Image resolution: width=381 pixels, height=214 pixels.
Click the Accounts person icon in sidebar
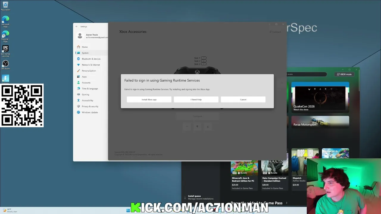click(79, 83)
